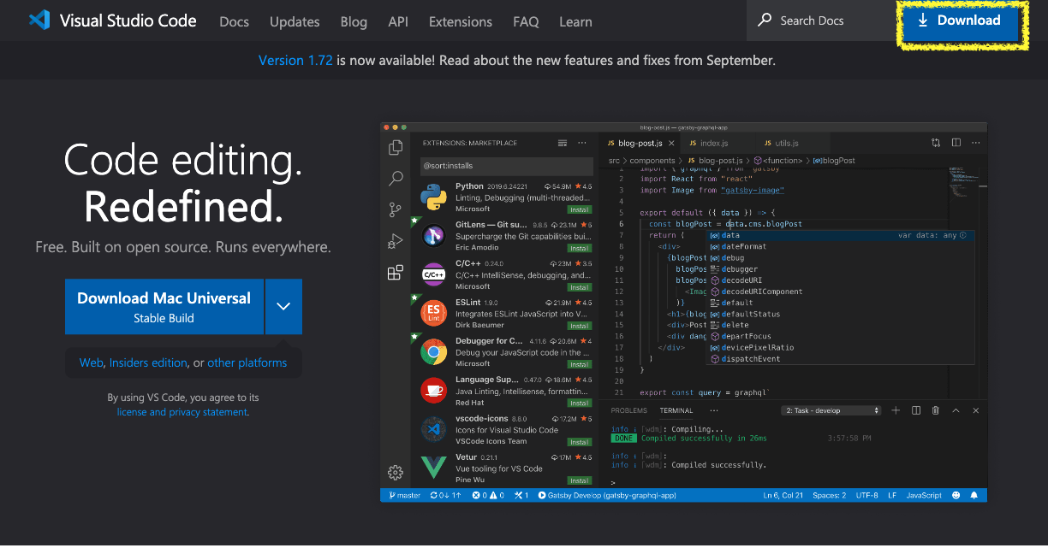The width and height of the screenshot is (1048, 548).
Task: Switch to the PROBLEMS panel tab
Action: click(629, 411)
